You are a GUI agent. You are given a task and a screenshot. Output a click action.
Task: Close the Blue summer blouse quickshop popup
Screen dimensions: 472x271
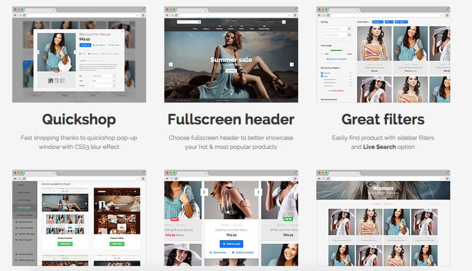coord(122,31)
